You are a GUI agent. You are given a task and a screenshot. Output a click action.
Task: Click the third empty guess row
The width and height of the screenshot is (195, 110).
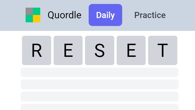pyautogui.click(x=100, y=97)
